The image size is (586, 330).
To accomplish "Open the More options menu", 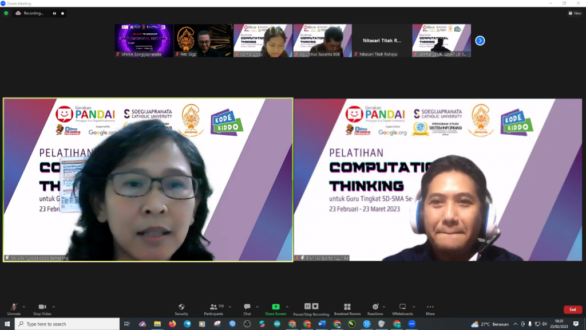I will (x=430, y=308).
